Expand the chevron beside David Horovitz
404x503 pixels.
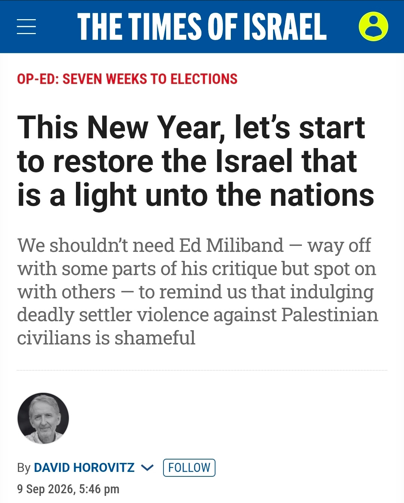coord(147,467)
